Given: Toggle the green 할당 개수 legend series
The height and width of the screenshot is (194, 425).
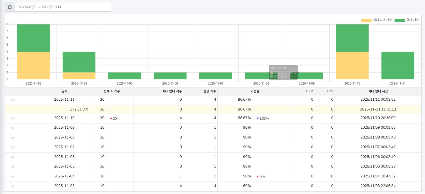Looking at the screenshot, I should coord(406,20).
